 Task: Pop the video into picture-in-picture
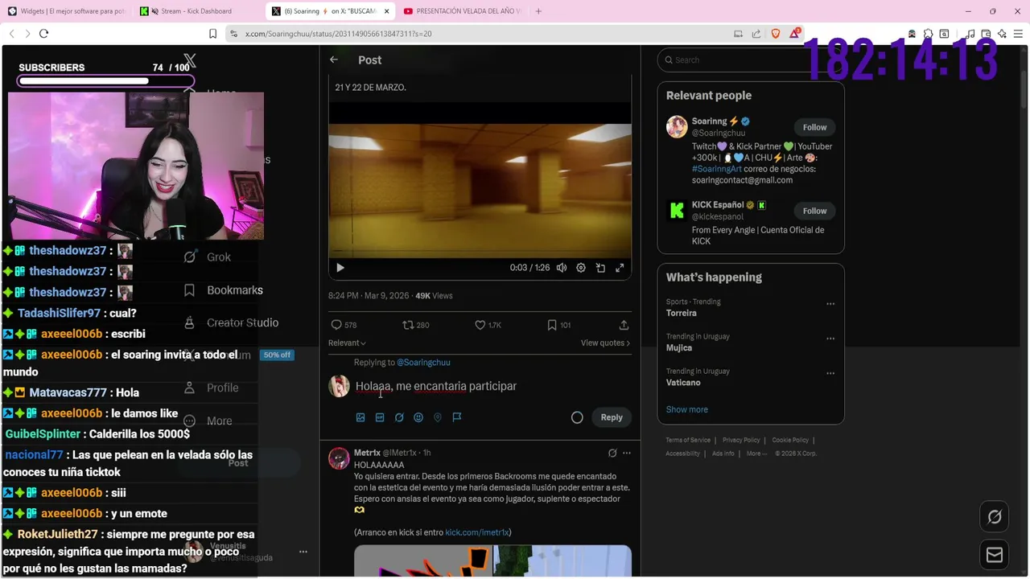click(x=600, y=268)
